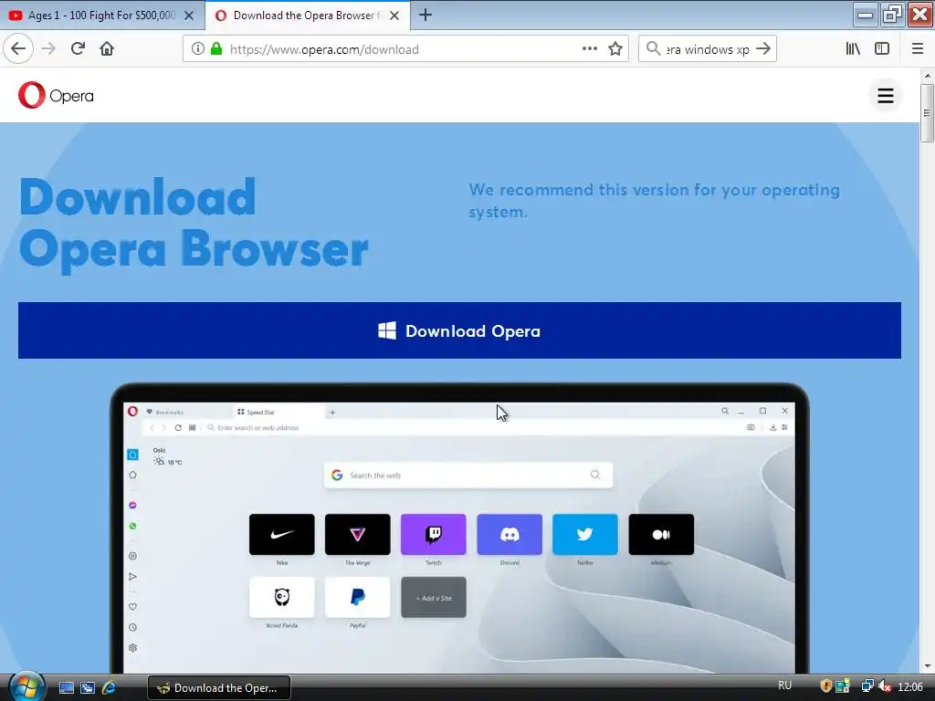The height and width of the screenshot is (701, 935).
Task: Click the Opera laptop preview image
Action: click(x=459, y=528)
